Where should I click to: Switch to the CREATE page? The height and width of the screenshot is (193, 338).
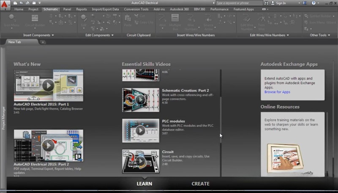pyautogui.click(x=200, y=184)
